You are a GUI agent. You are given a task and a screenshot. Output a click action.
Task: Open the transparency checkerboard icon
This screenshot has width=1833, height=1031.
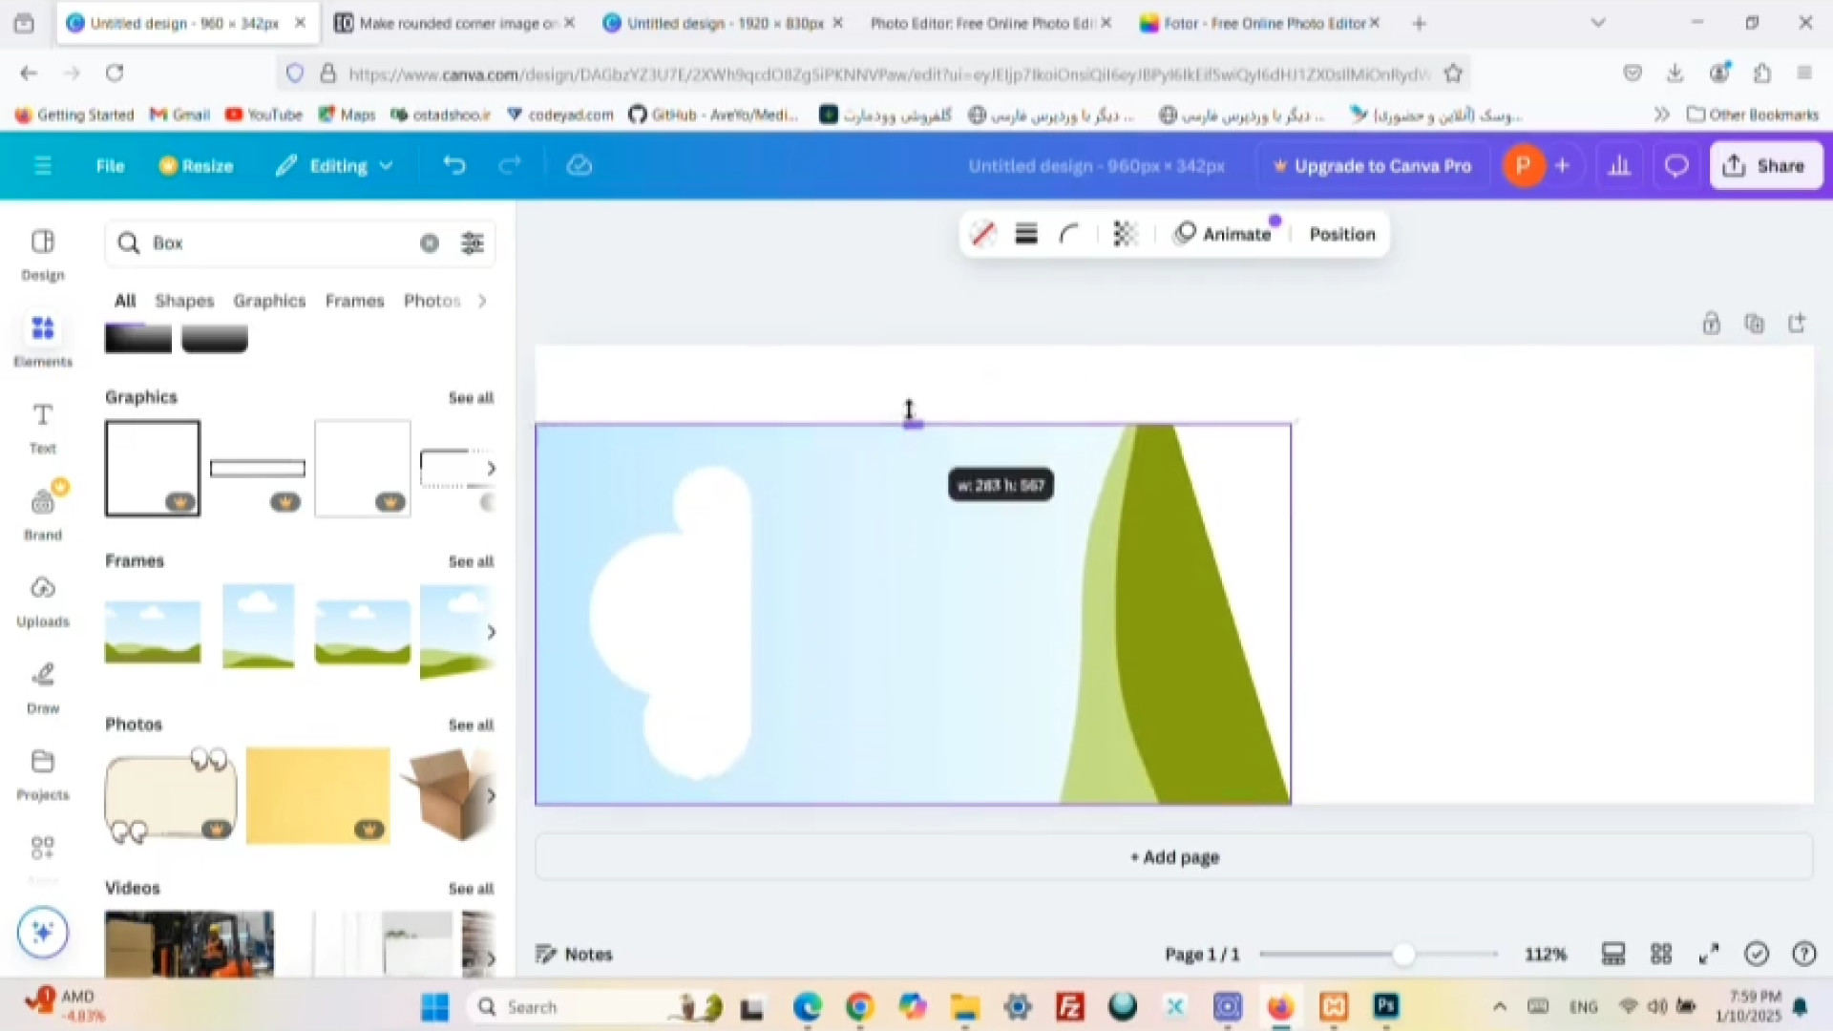click(1125, 234)
